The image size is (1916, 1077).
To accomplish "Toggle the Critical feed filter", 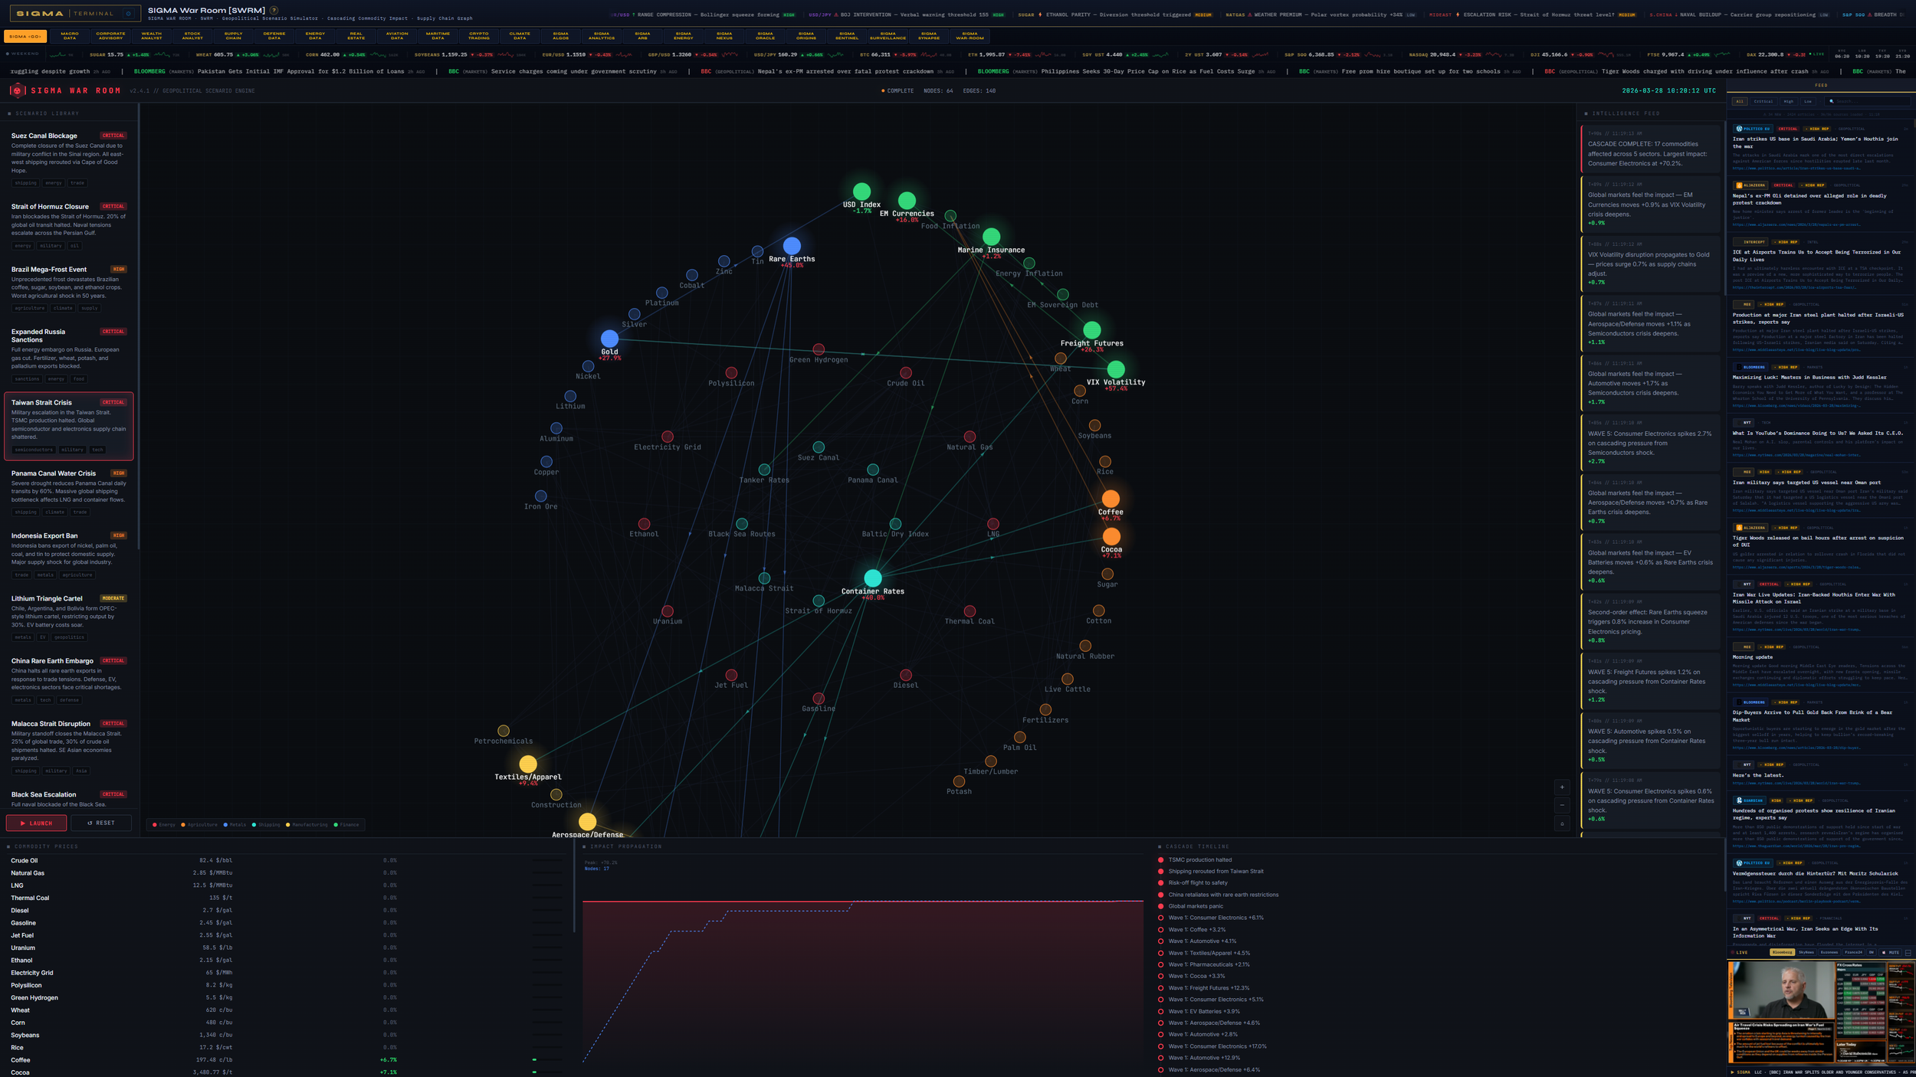I will pyautogui.click(x=1763, y=101).
